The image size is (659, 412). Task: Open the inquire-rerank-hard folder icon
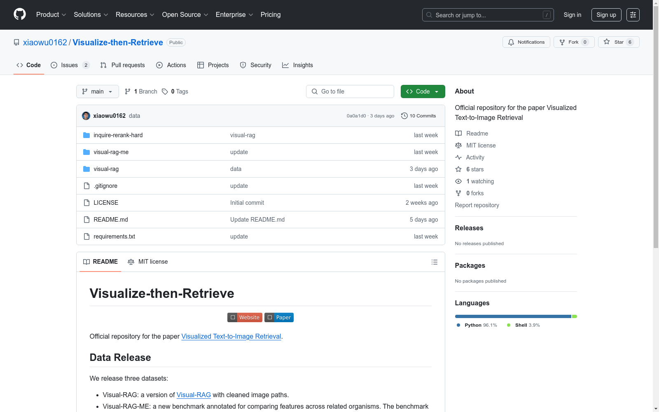coord(86,135)
